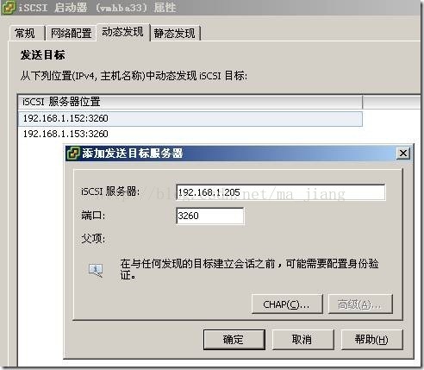Click the 端口 field showing 3260

tap(210, 216)
